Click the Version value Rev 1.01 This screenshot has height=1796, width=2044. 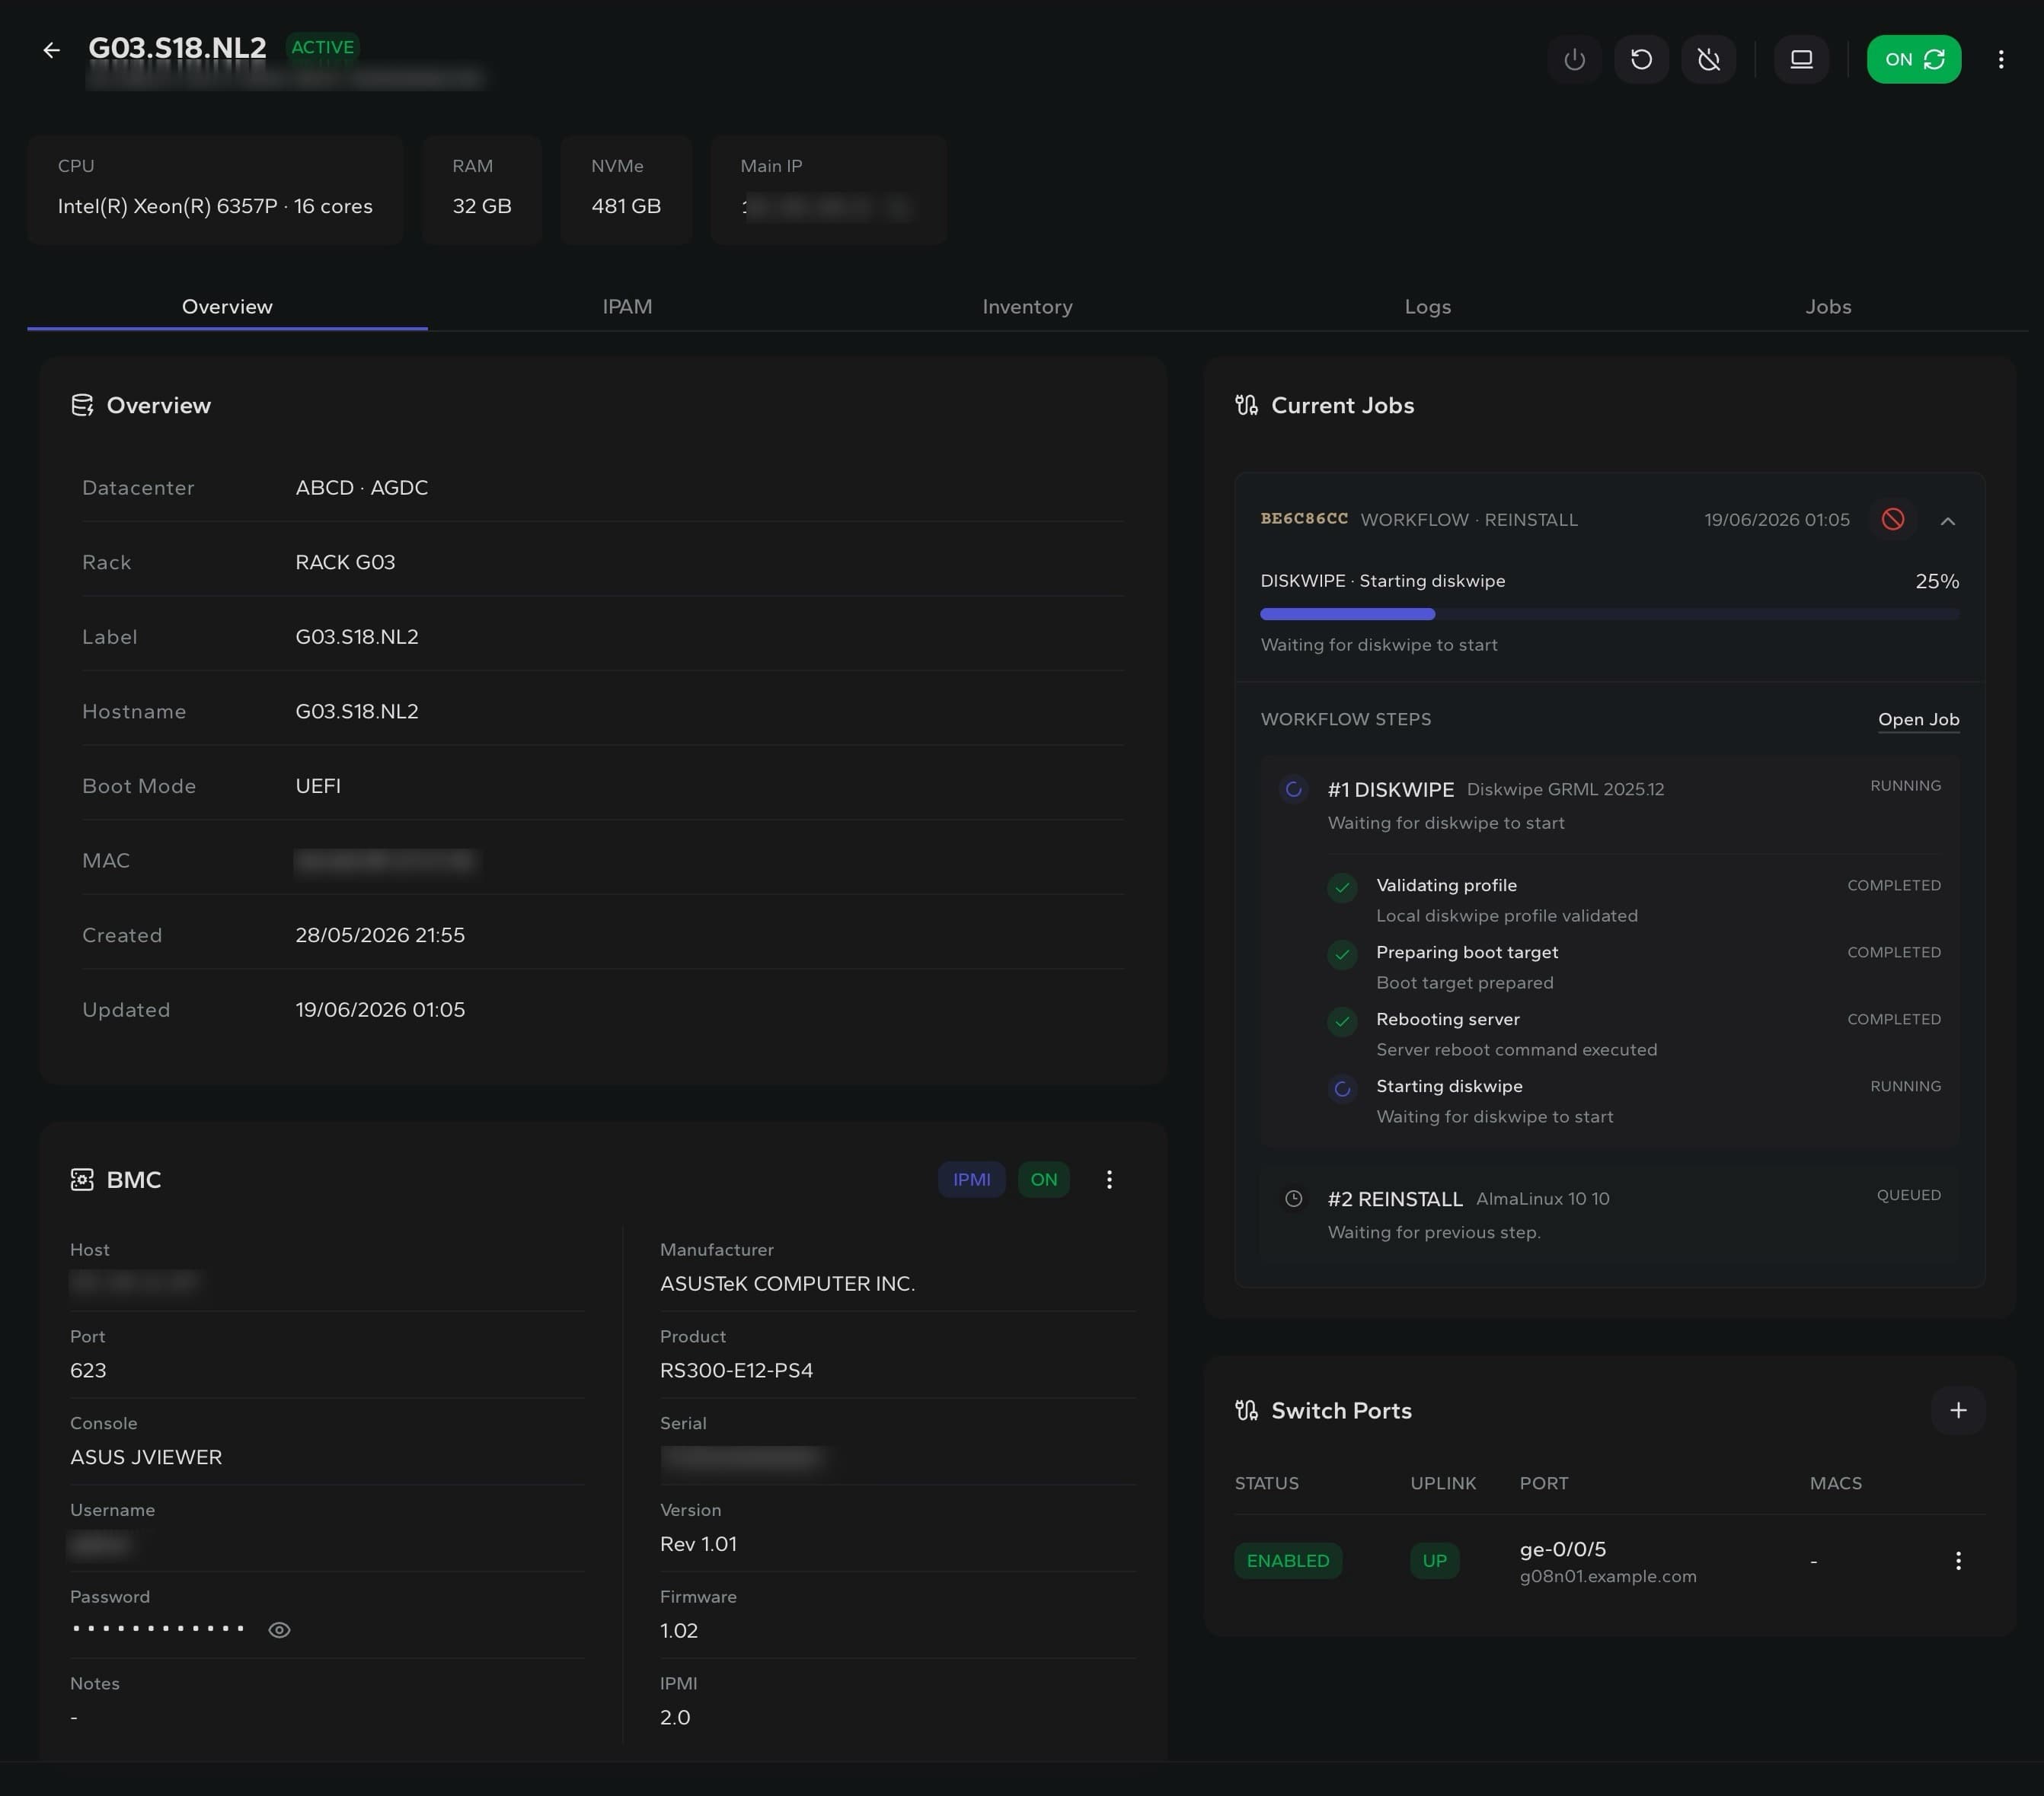click(698, 1544)
